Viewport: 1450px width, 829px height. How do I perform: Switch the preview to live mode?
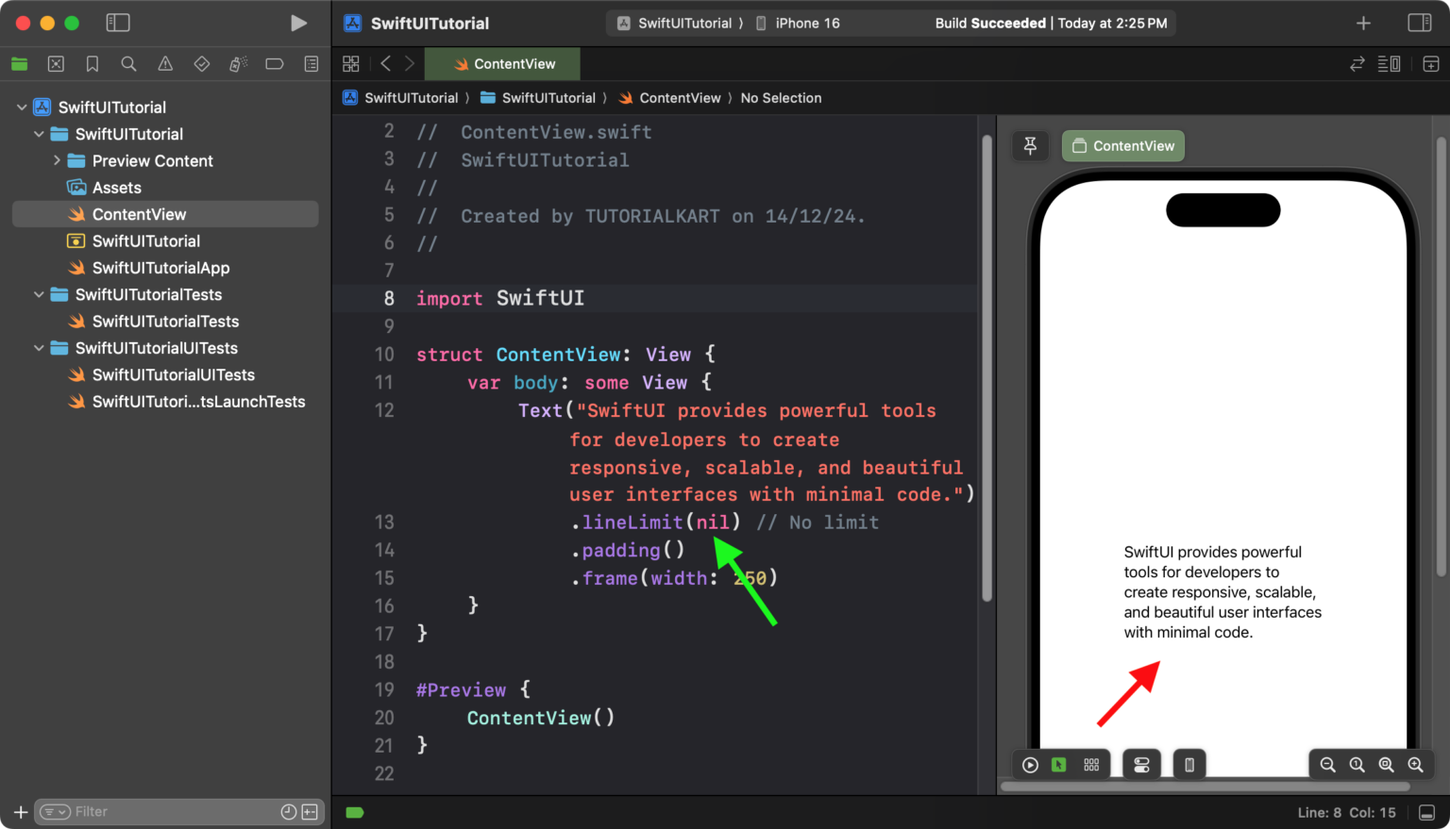pos(1030,765)
